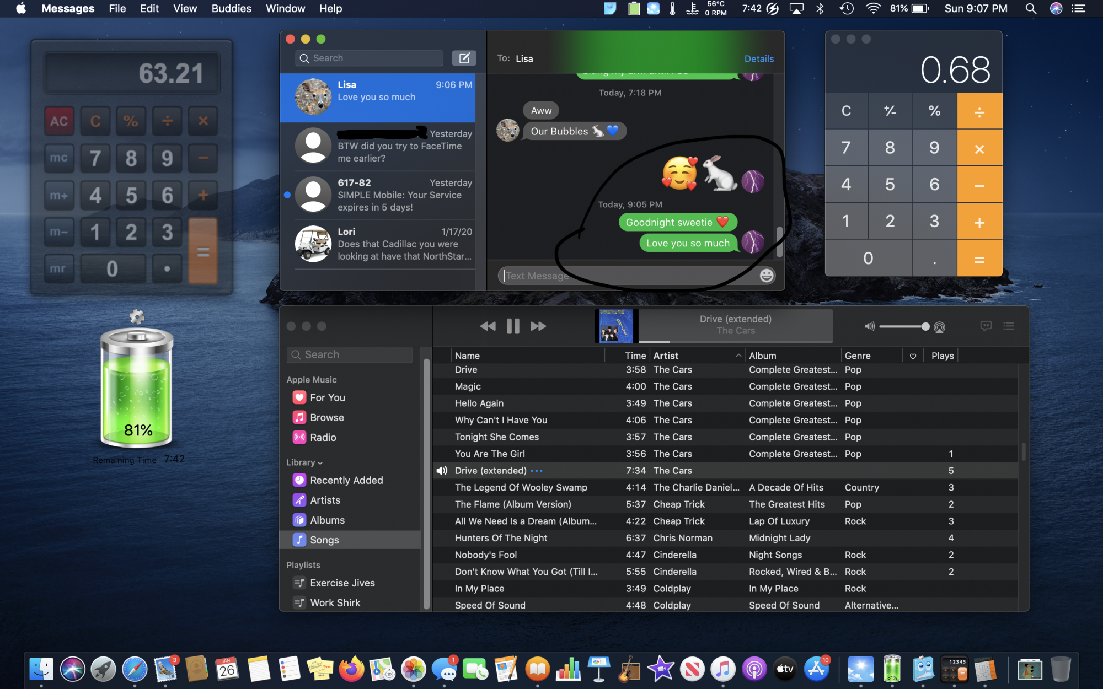
Task: Collapse the Library section chevron
Action: click(320, 463)
